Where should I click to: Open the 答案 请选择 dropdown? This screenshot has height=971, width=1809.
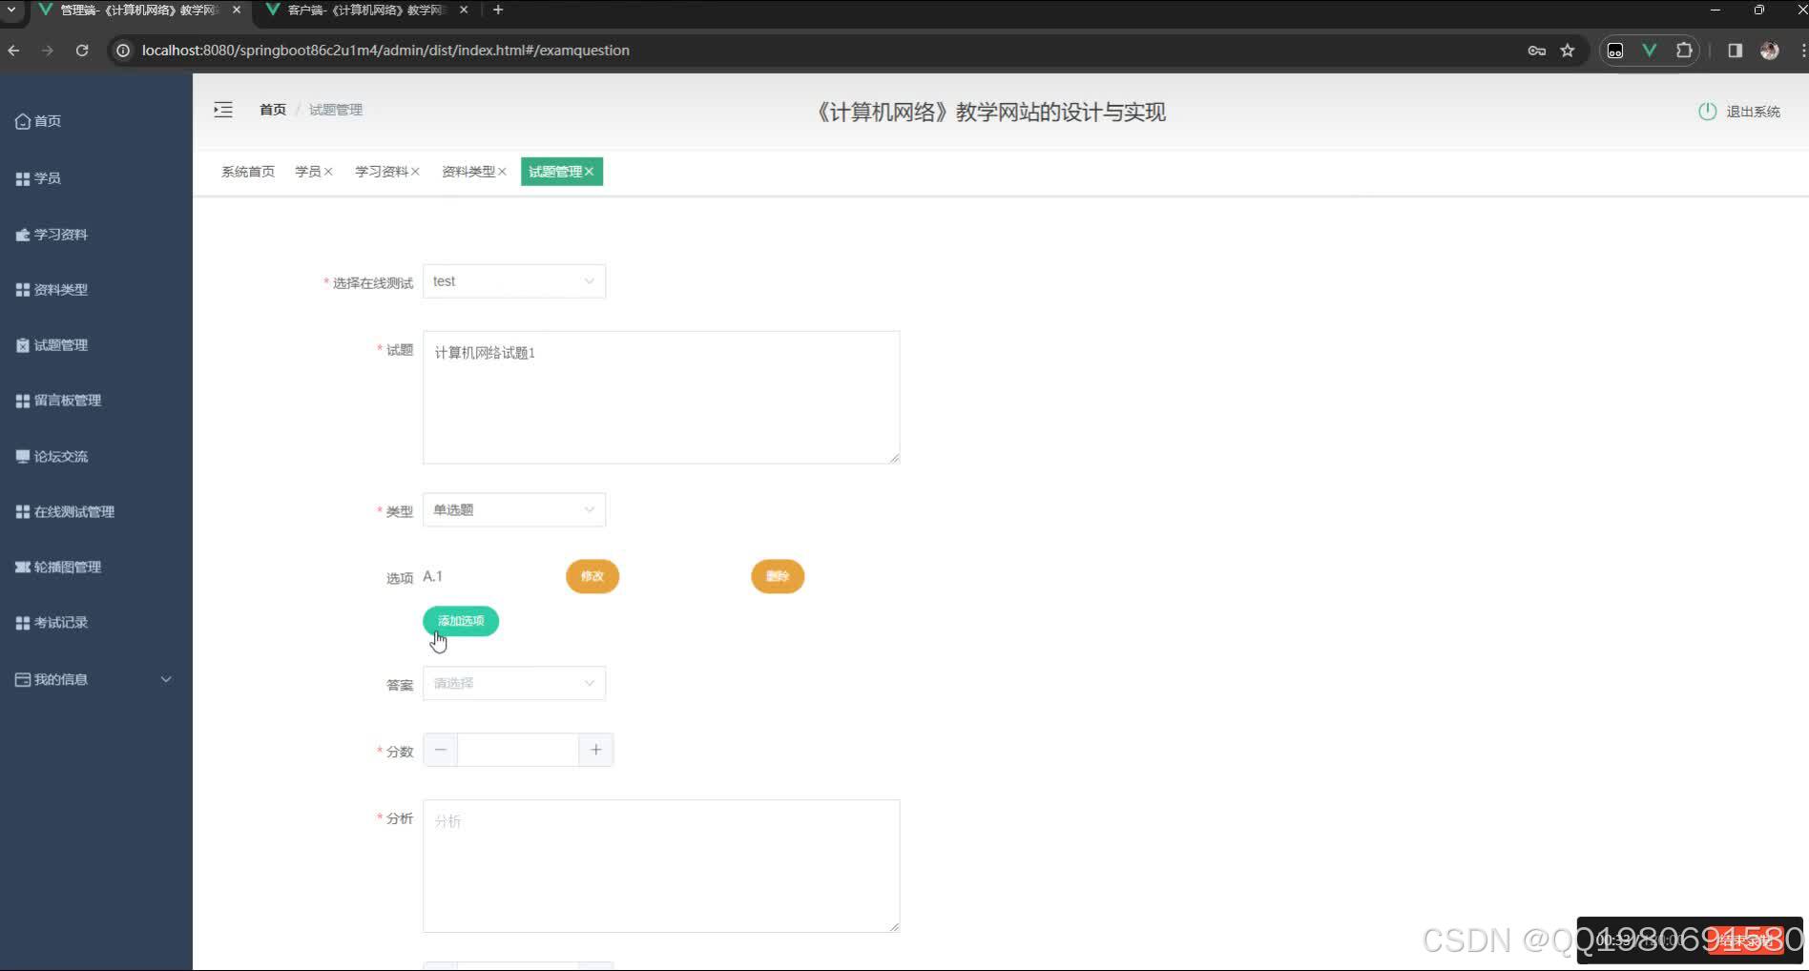[x=514, y=684]
